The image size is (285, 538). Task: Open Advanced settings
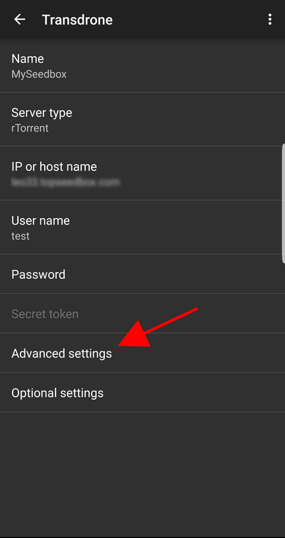(x=142, y=353)
